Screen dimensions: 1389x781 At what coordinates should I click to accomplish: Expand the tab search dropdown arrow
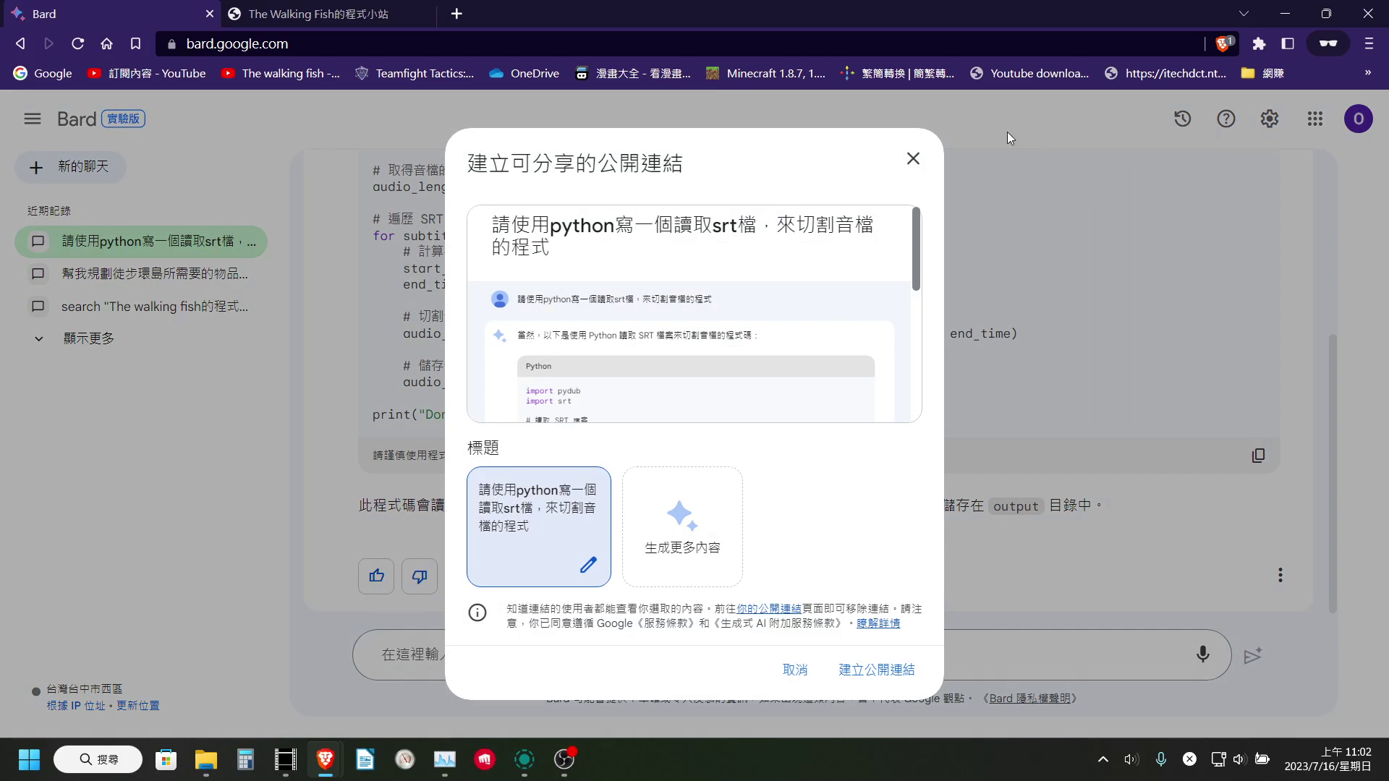click(x=1244, y=14)
